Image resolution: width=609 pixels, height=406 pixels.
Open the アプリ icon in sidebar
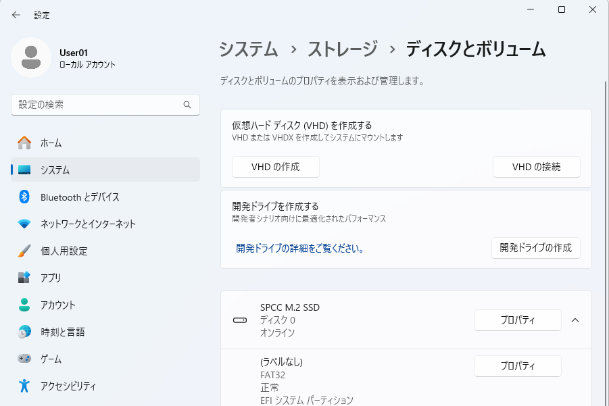24,278
